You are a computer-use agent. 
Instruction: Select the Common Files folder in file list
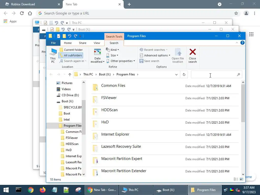[x=165, y=88]
